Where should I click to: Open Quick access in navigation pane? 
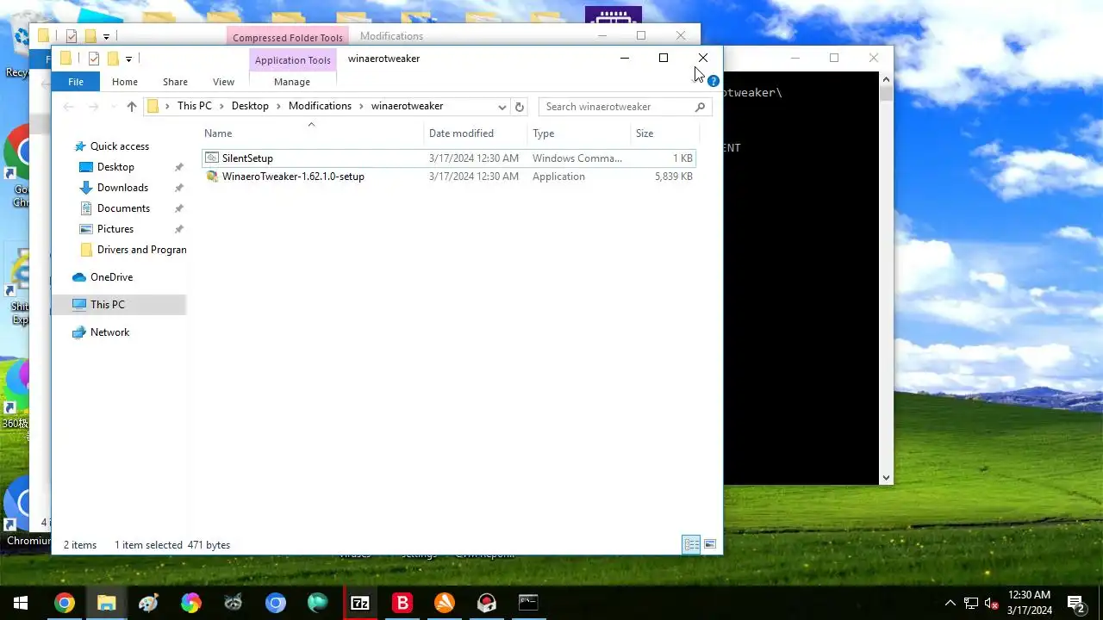coord(120,146)
